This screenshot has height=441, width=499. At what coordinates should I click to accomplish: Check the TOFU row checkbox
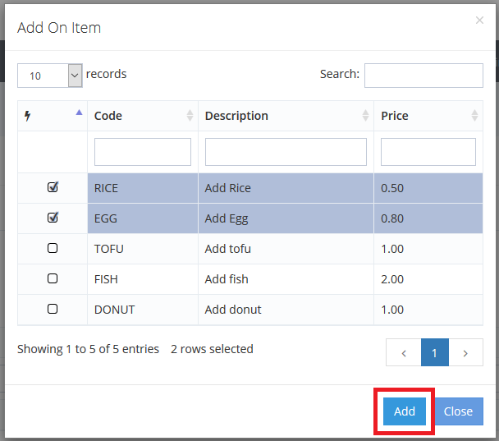click(x=53, y=248)
